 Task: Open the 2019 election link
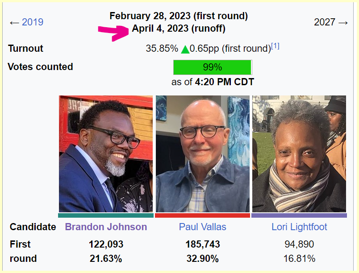(x=33, y=22)
